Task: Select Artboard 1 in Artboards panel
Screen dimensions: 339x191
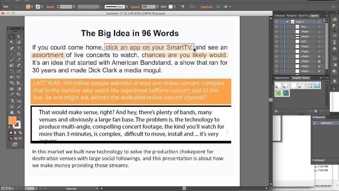Action: click(325, 123)
